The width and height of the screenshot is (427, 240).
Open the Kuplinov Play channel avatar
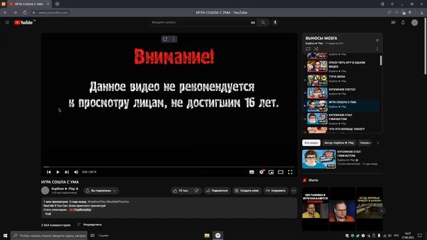tap(45, 191)
